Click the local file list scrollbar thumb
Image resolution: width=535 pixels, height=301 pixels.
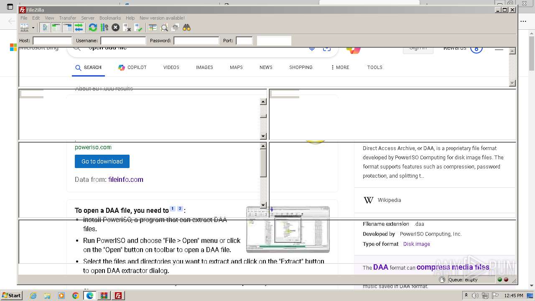pyautogui.click(x=263, y=163)
